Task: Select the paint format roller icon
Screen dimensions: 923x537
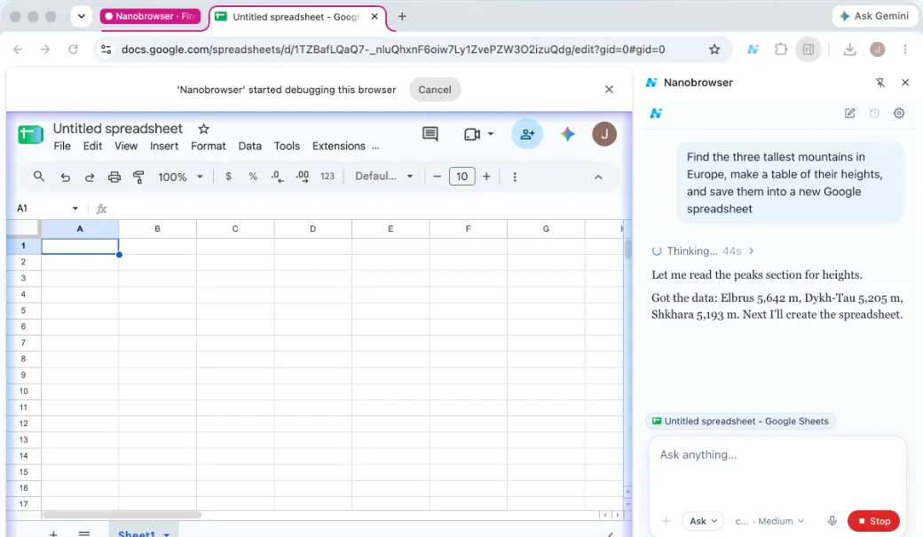Action: pos(138,177)
